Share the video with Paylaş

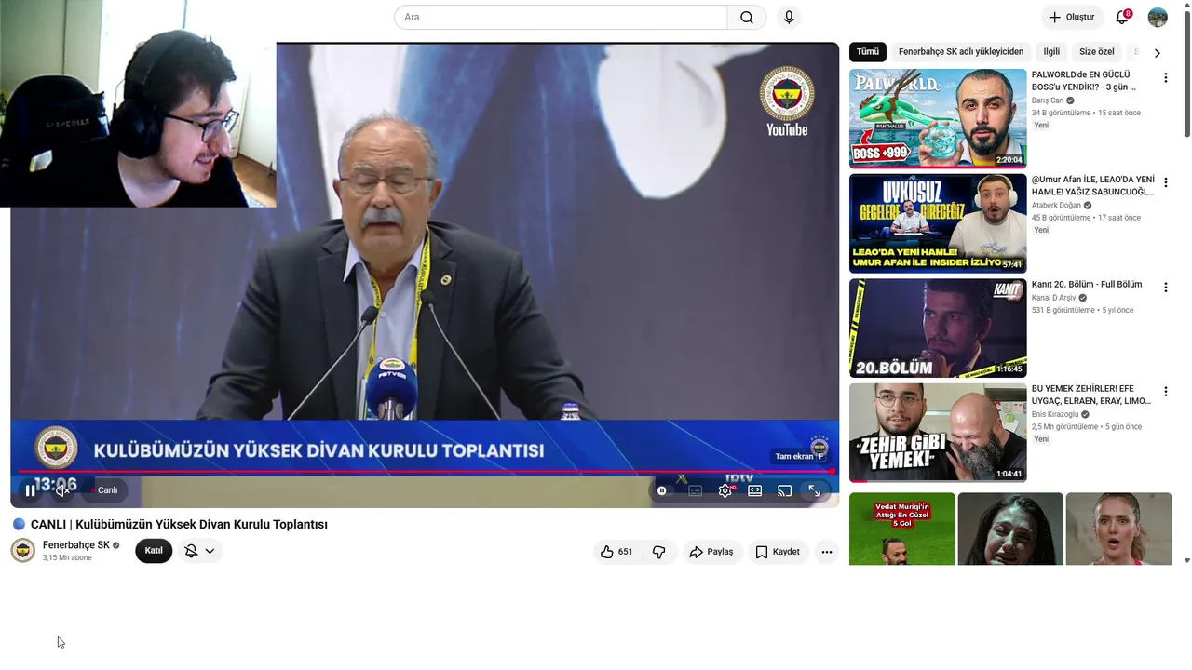[x=711, y=552]
